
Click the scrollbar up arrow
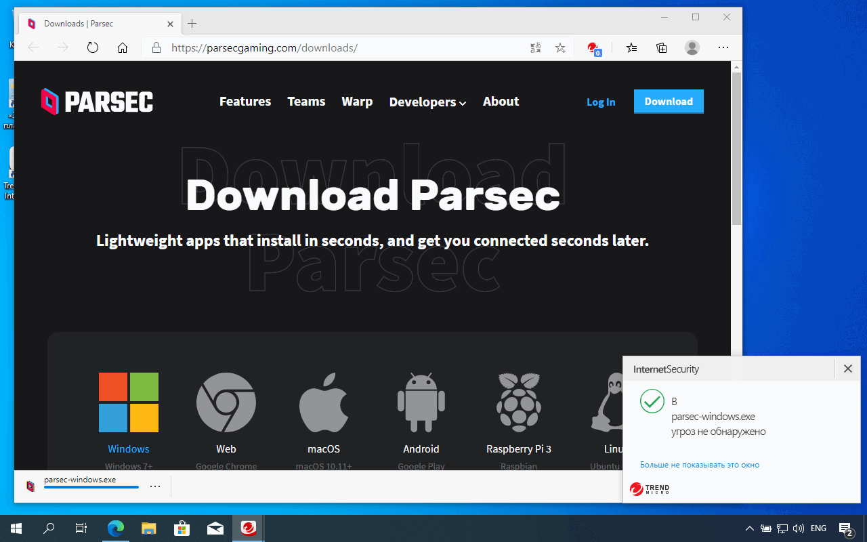736,66
